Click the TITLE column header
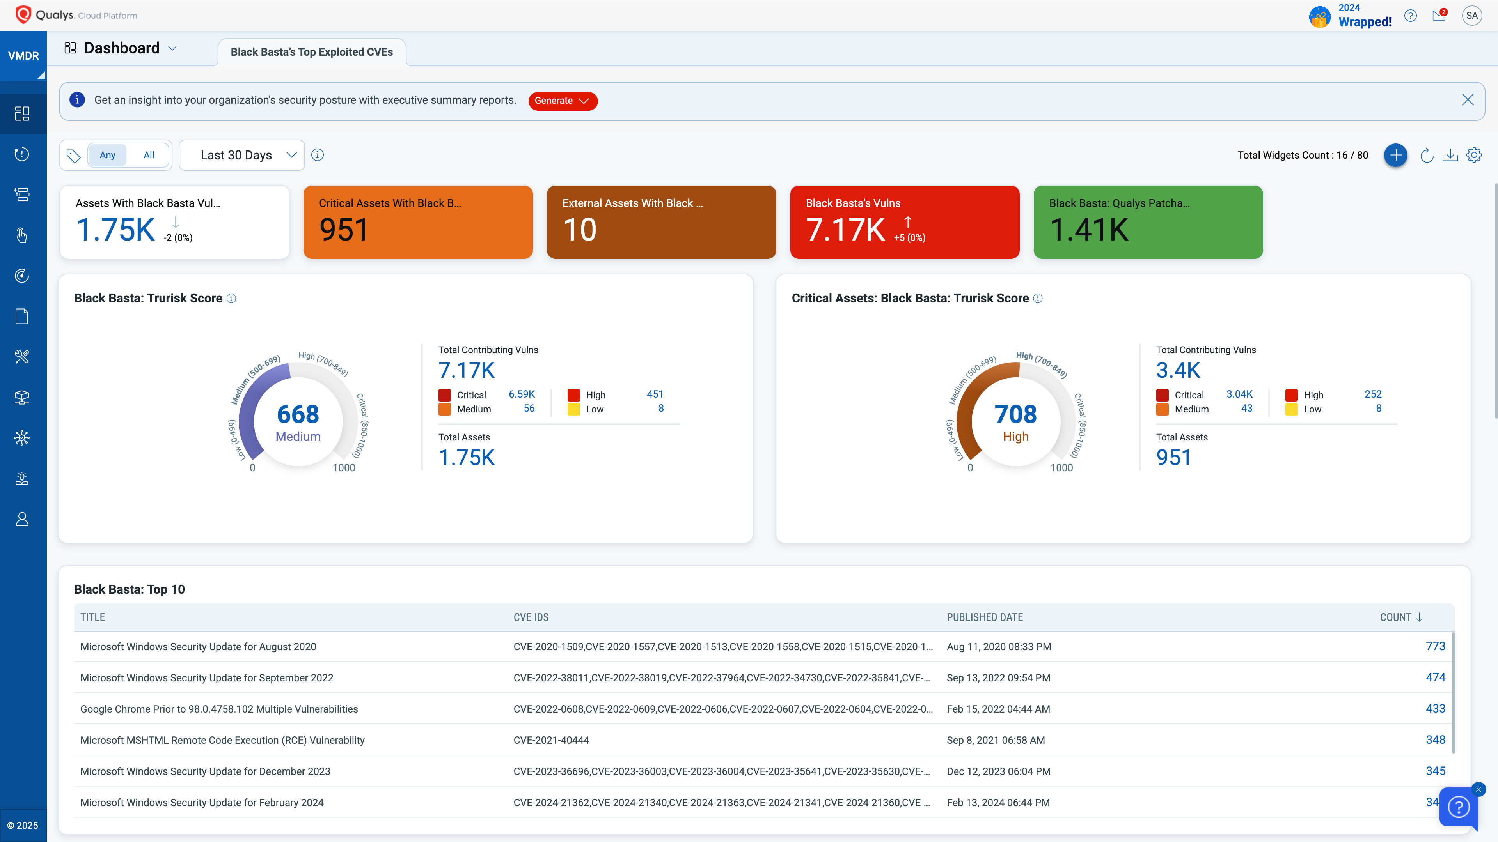The width and height of the screenshot is (1498, 842). [92, 617]
